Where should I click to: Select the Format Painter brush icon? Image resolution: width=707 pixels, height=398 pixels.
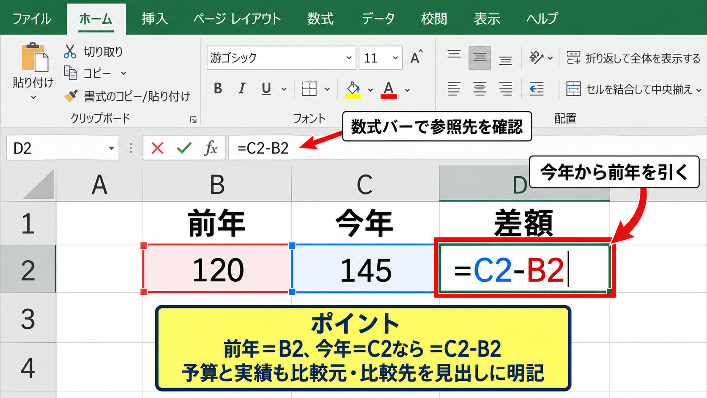[71, 96]
